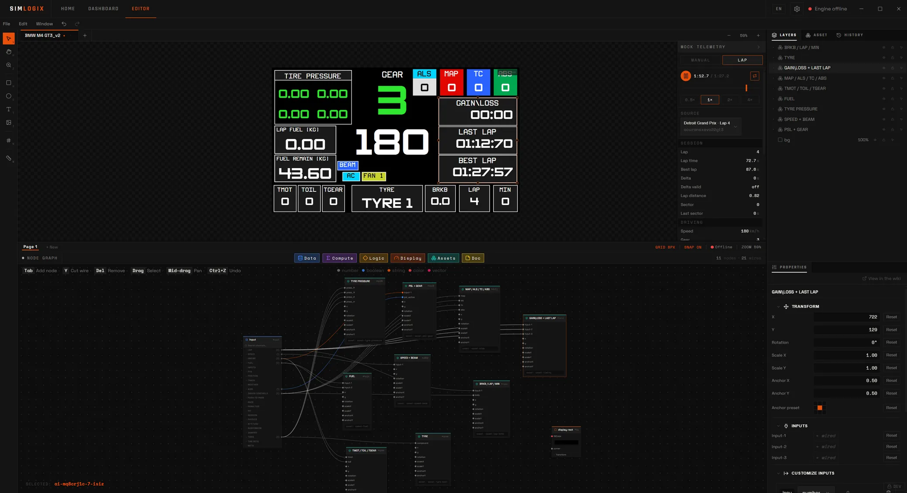
Task: Activate the Text tool
Action: 9,109
